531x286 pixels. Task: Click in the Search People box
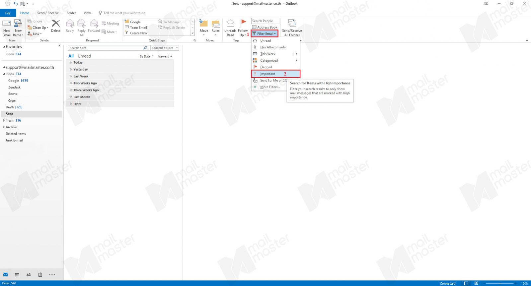point(265,21)
